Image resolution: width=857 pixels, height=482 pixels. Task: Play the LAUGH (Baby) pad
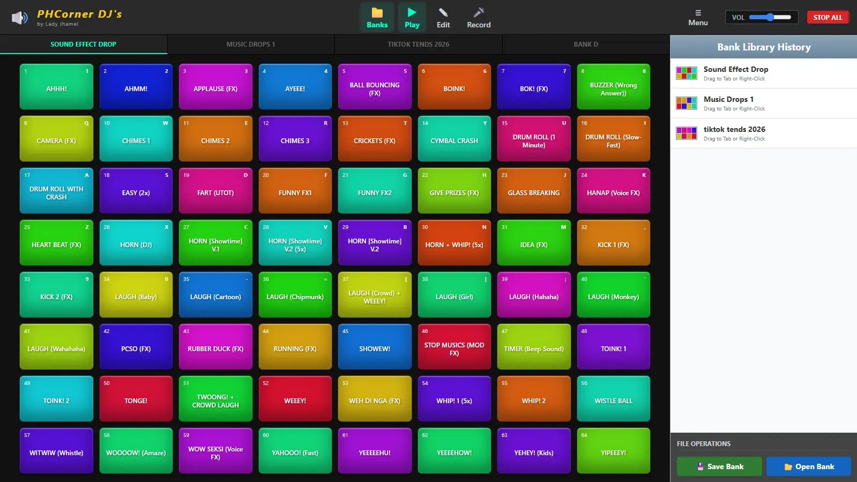(x=136, y=295)
